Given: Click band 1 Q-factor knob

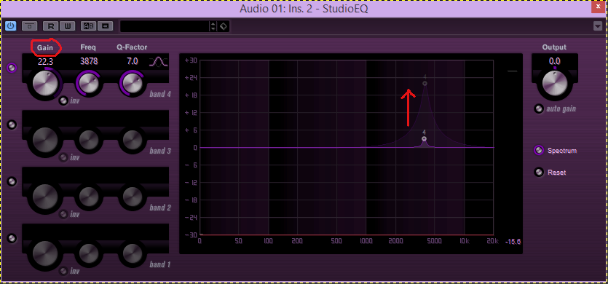Looking at the screenshot, I should pos(133,253).
